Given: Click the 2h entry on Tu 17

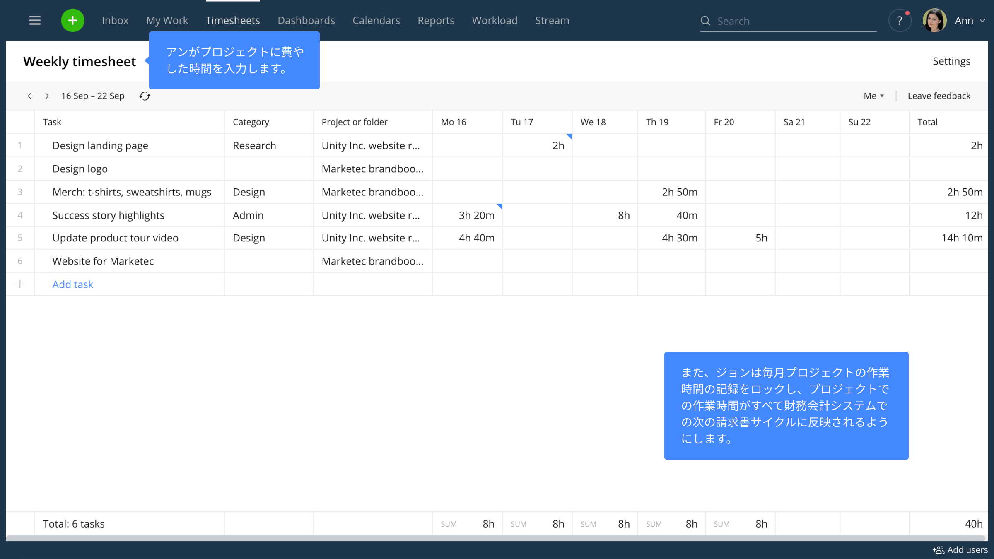Looking at the screenshot, I should point(558,146).
